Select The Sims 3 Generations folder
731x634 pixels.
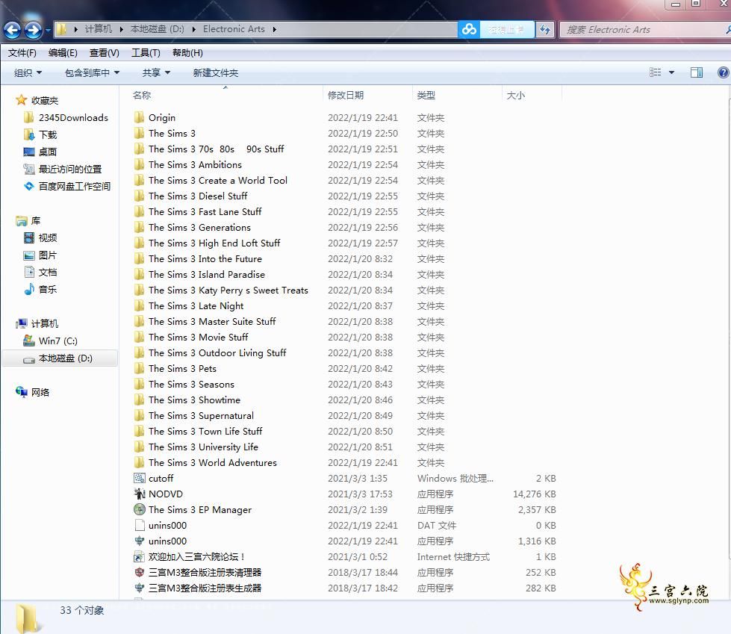point(199,228)
